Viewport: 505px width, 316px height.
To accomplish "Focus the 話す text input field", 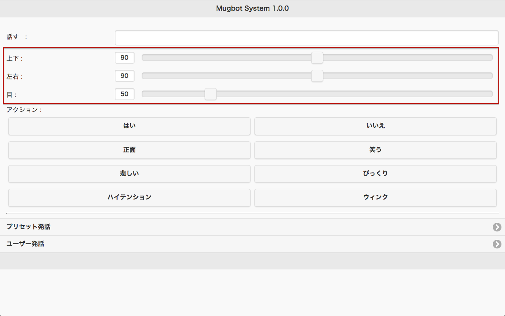I will click(x=307, y=38).
